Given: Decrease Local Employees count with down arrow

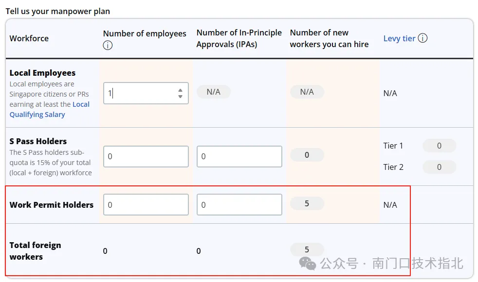Looking at the screenshot, I should point(180,97).
